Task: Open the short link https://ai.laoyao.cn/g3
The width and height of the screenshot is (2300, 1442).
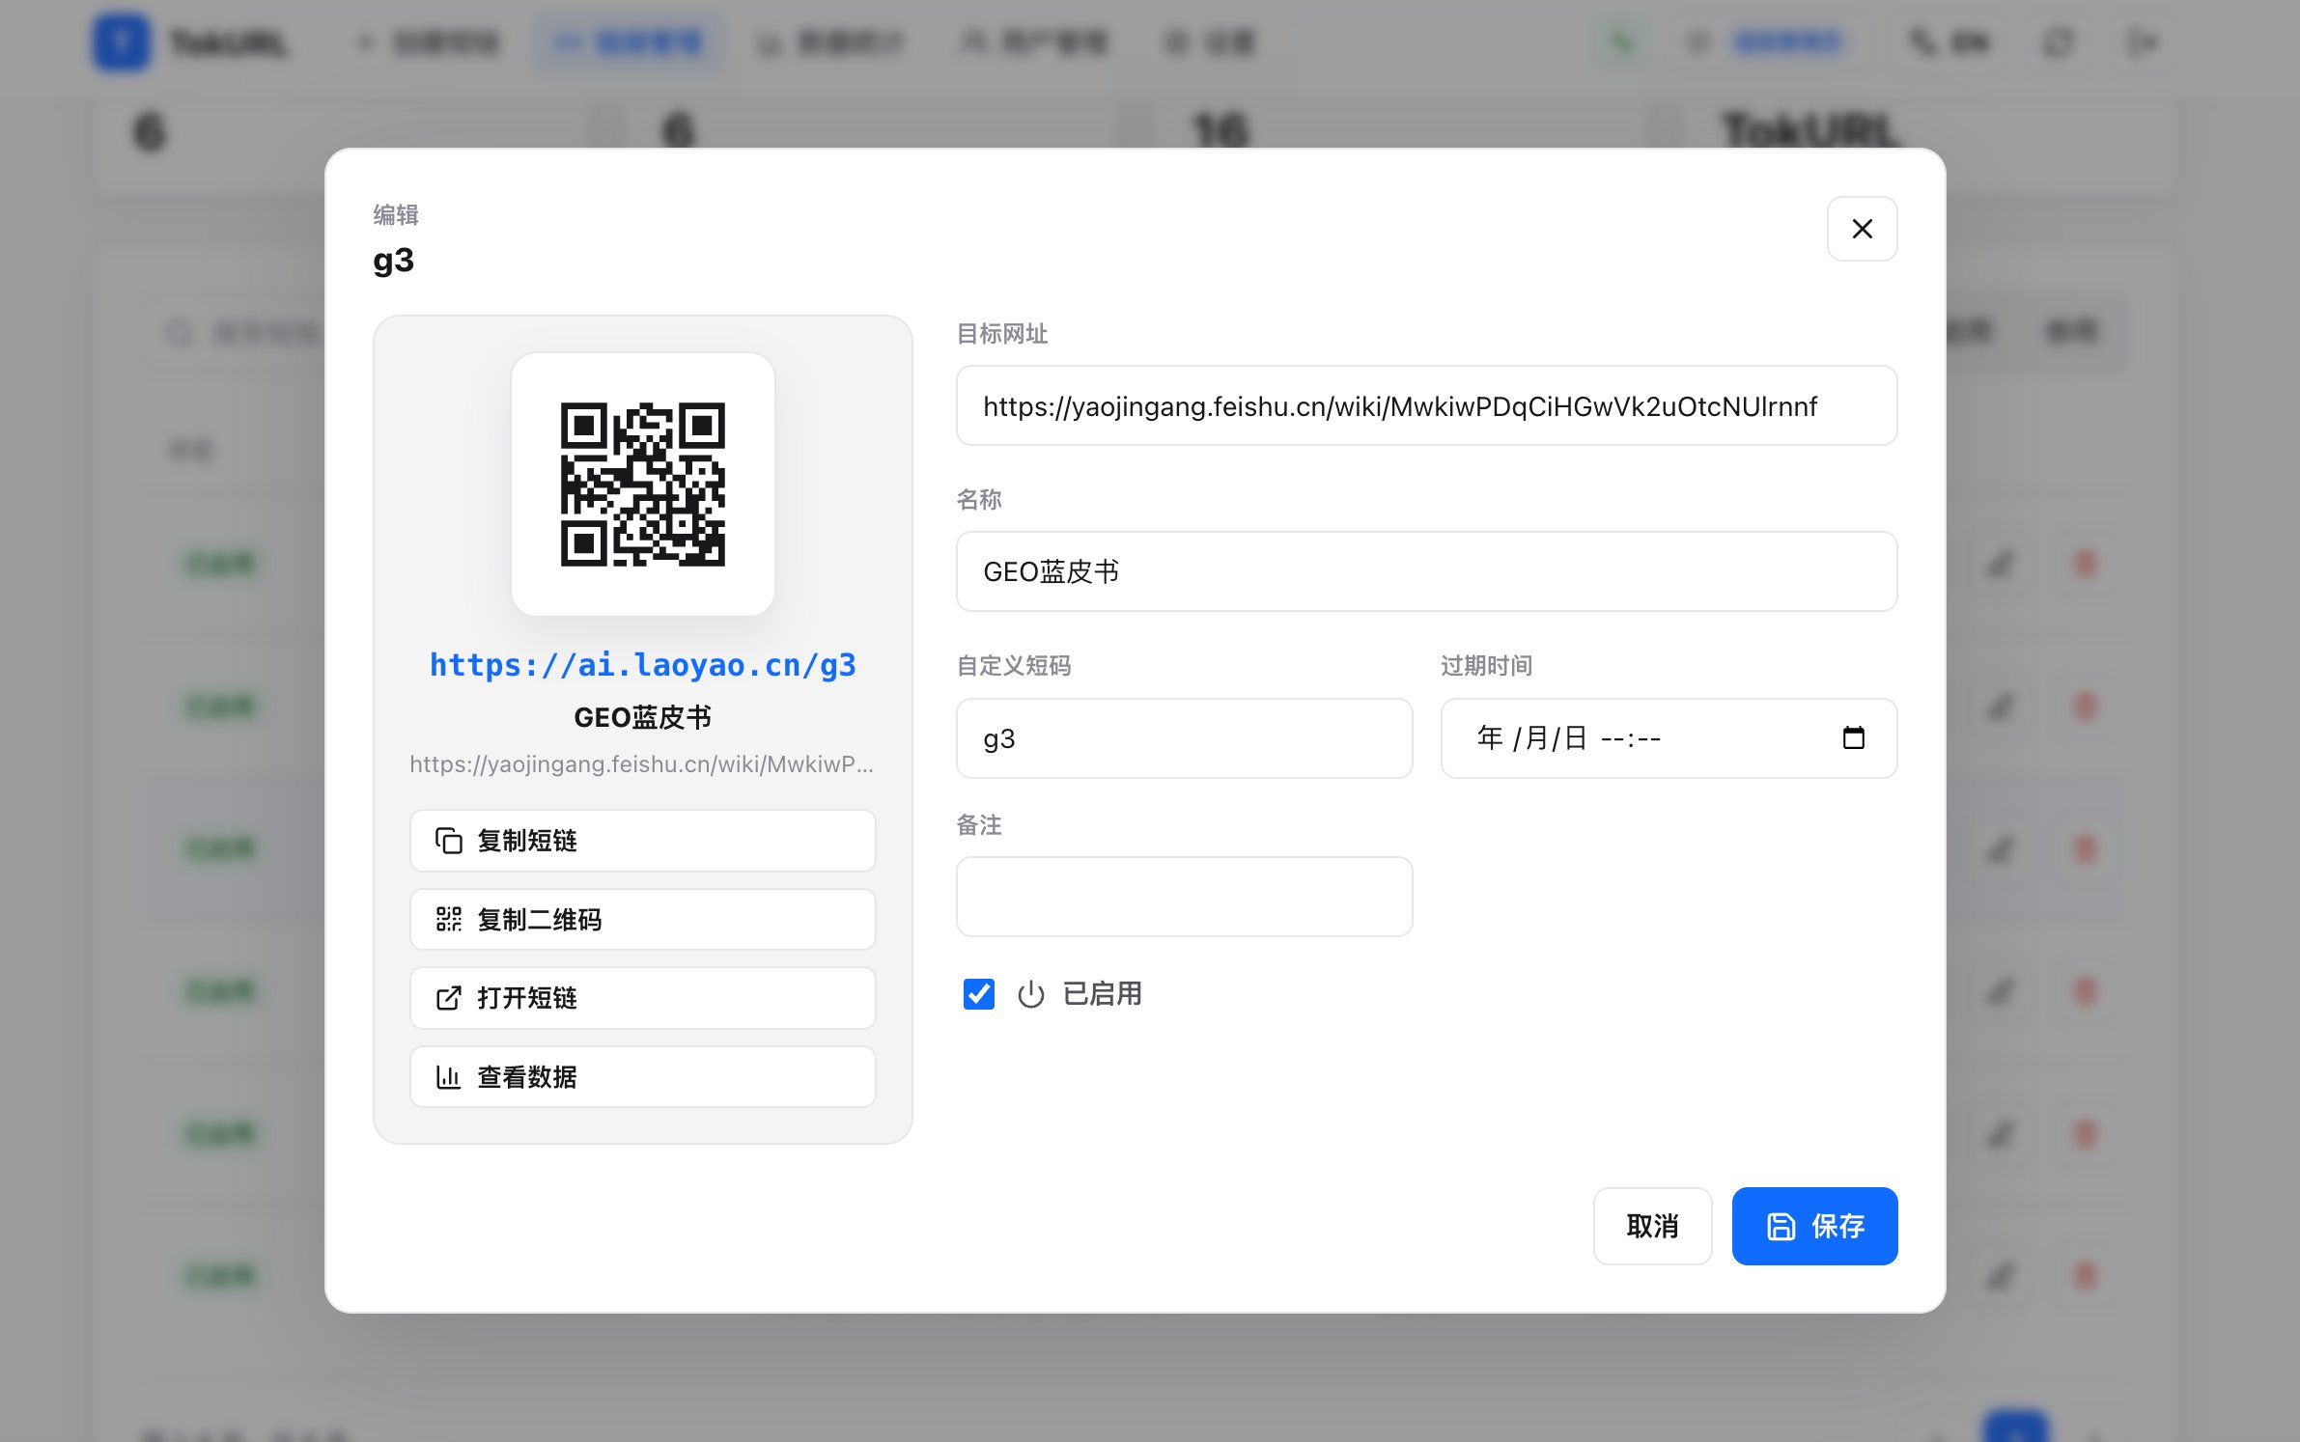Action: pos(642,665)
